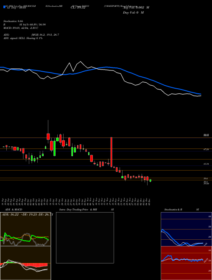
Task: Select the 'Day Vol: 0 M' label
Action: [x=133, y=13]
